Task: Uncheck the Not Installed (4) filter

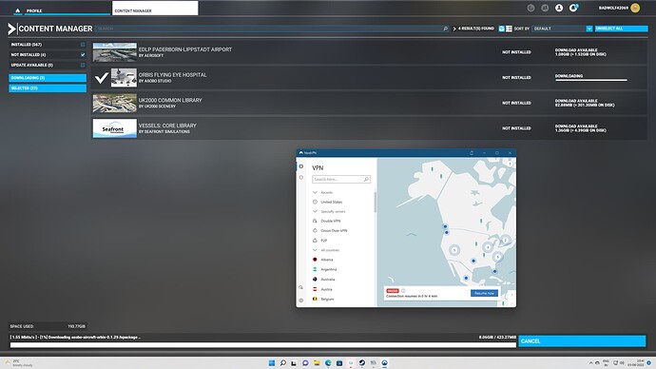Action: pyautogui.click(x=83, y=55)
